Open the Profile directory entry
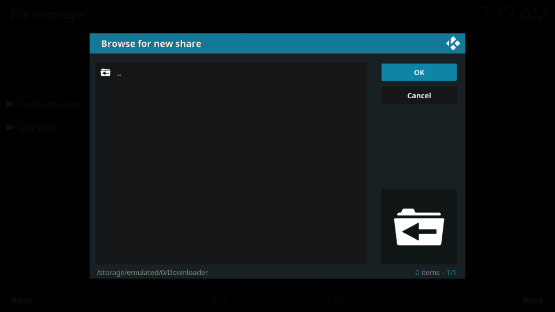Screen dimensions: 555x312 tap(49, 105)
